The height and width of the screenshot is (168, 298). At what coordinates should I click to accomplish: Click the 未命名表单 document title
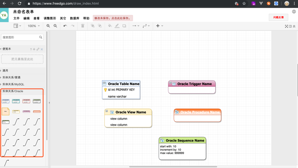tap(23, 12)
